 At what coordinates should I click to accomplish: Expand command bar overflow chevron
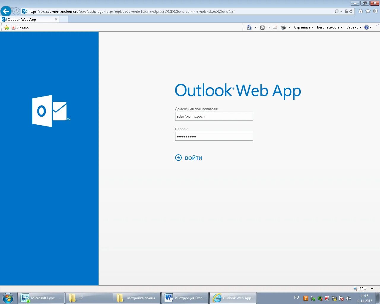click(377, 25)
